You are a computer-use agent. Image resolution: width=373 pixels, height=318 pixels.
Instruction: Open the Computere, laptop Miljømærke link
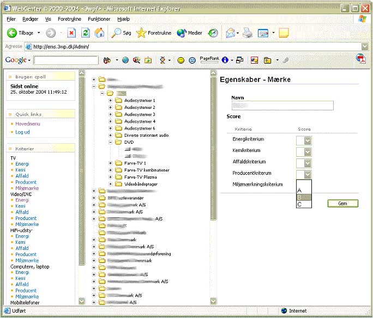tap(27, 296)
